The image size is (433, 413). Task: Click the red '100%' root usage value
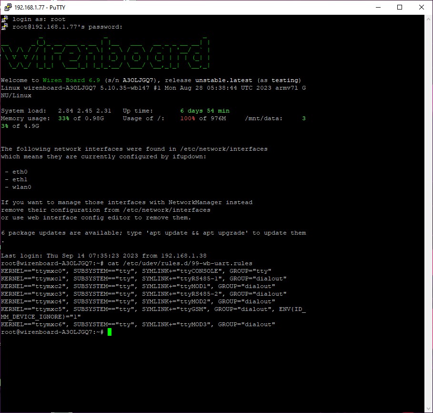tap(188, 118)
